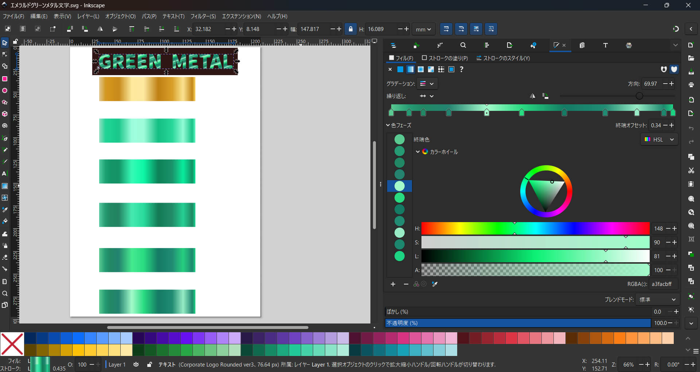Select mesh gradient fill type
Screen dimensions: 700x372
pyautogui.click(x=431, y=69)
